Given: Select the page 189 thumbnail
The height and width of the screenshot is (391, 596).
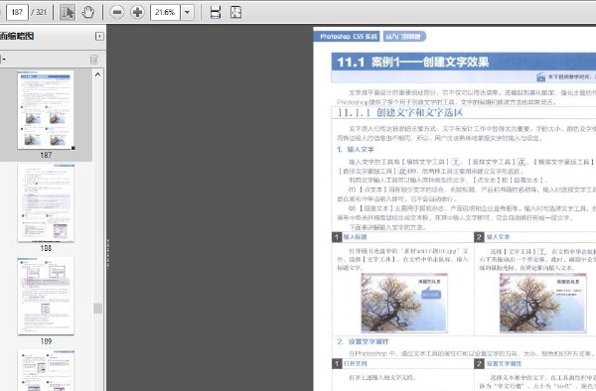Looking at the screenshot, I should (x=46, y=296).
